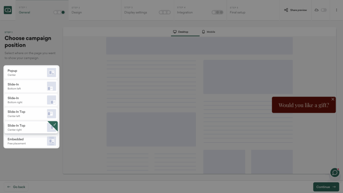Switch to the Desktop preview tab
This screenshot has height=193, width=343.
[x=181, y=32]
